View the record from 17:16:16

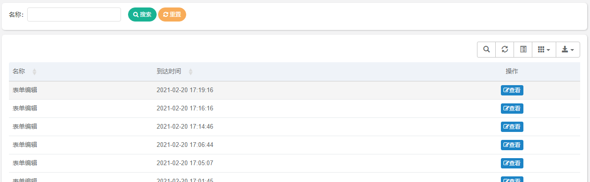[512, 109]
